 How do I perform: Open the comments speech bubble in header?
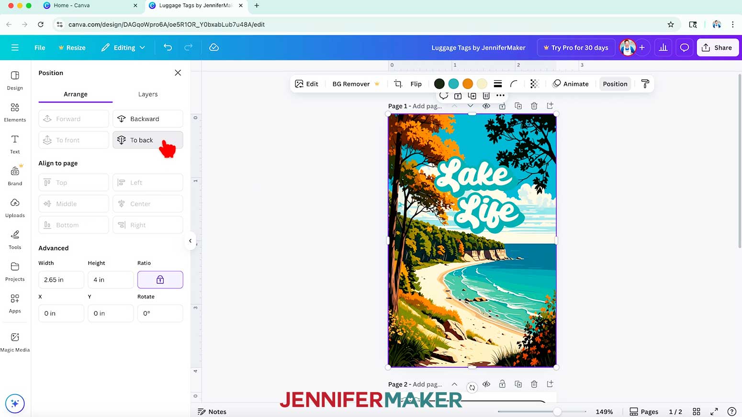click(x=685, y=47)
